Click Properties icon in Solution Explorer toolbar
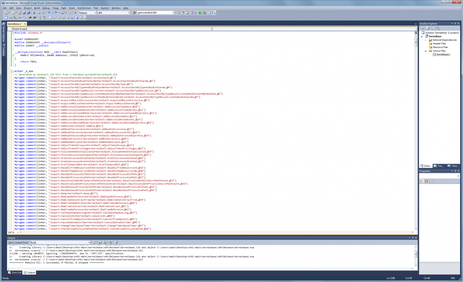The height and width of the screenshot is (282, 463). pos(422,28)
